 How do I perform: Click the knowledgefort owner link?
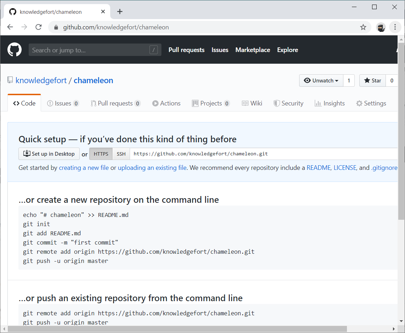[41, 80]
